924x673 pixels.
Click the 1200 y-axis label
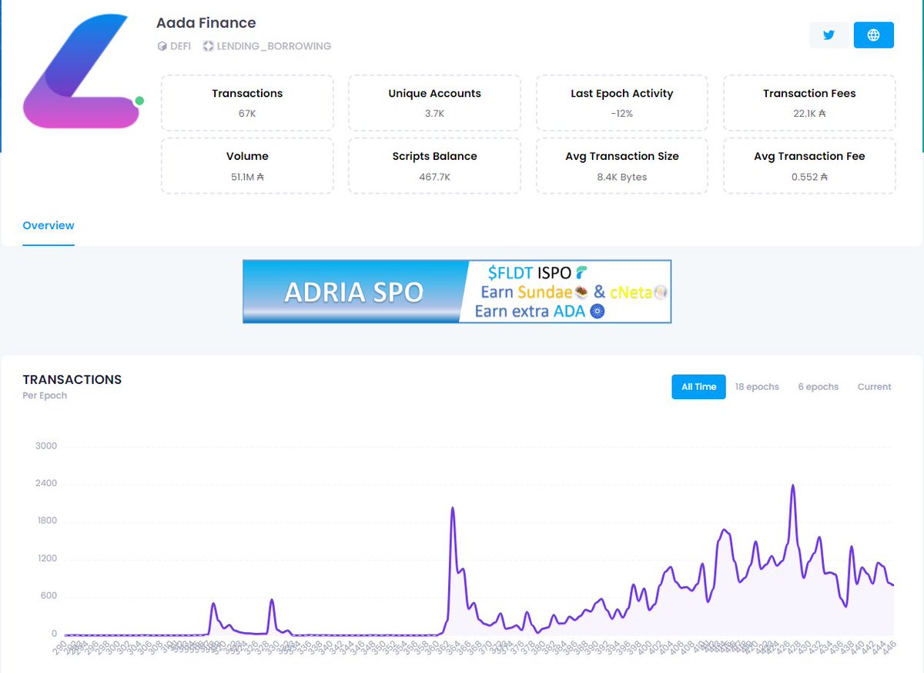[x=45, y=558]
